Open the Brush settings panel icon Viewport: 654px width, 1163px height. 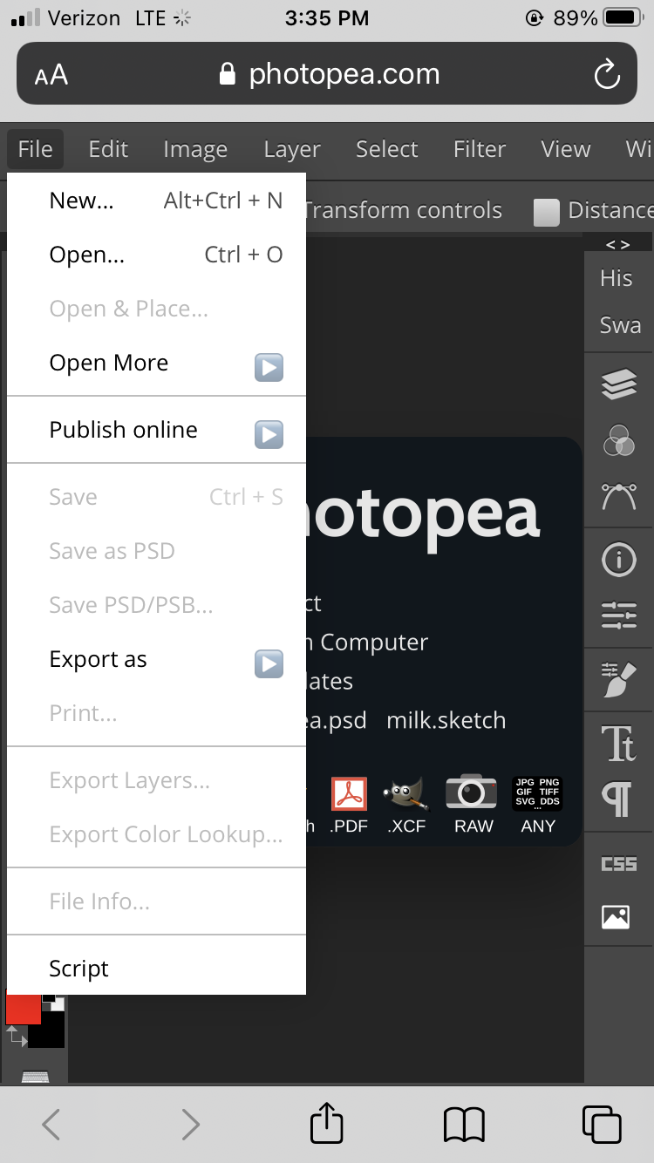[x=619, y=680]
